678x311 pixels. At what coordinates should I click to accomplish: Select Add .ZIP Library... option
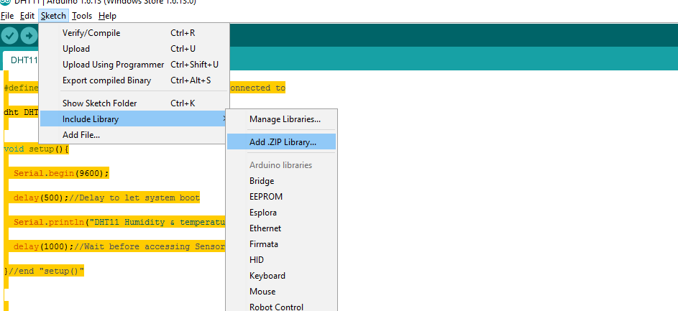click(x=282, y=142)
